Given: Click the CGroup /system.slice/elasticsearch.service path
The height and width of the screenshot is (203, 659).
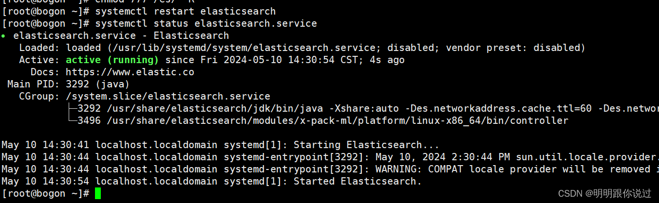Looking at the screenshot, I should coord(168,96).
